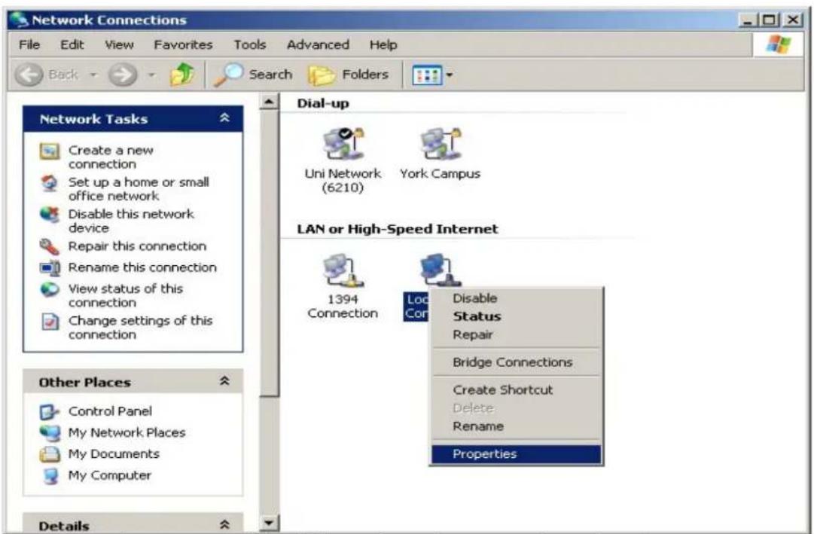This screenshot has height=534, width=814.
Task: Click the Dial-up group header
Action: (x=323, y=103)
